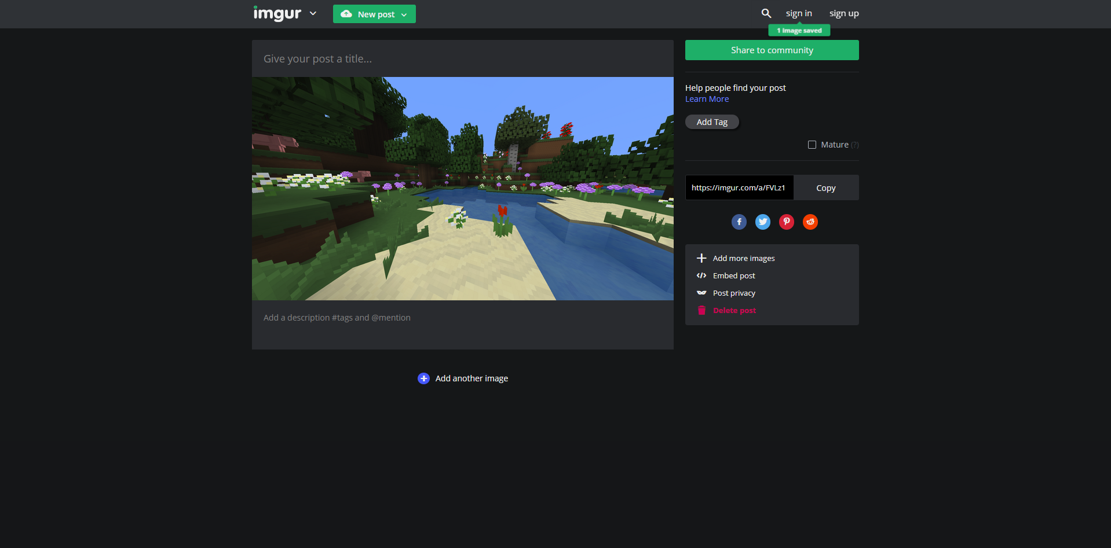Select the imgur post URL field
The width and height of the screenshot is (1111, 548).
coord(739,187)
